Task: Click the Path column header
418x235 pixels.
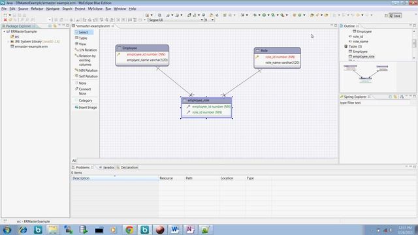Action: coord(202,178)
